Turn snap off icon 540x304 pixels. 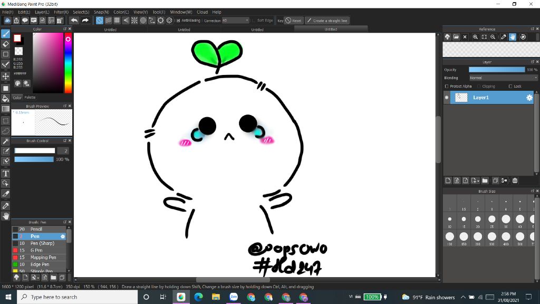point(99,21)
